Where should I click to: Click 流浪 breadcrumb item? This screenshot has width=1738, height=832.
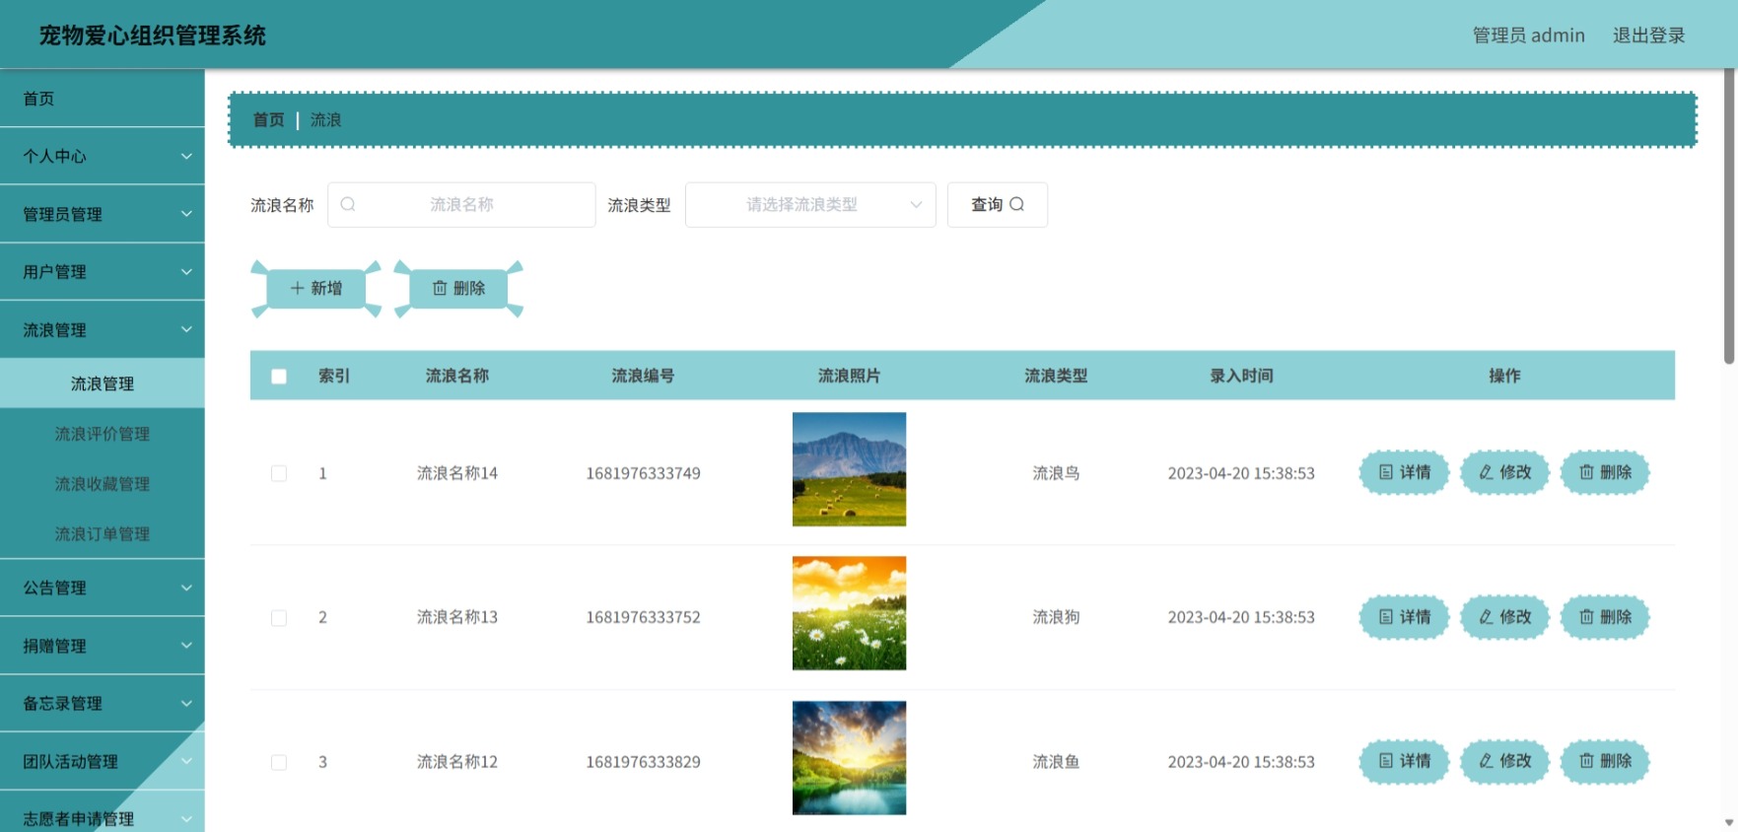click(325, 119)
